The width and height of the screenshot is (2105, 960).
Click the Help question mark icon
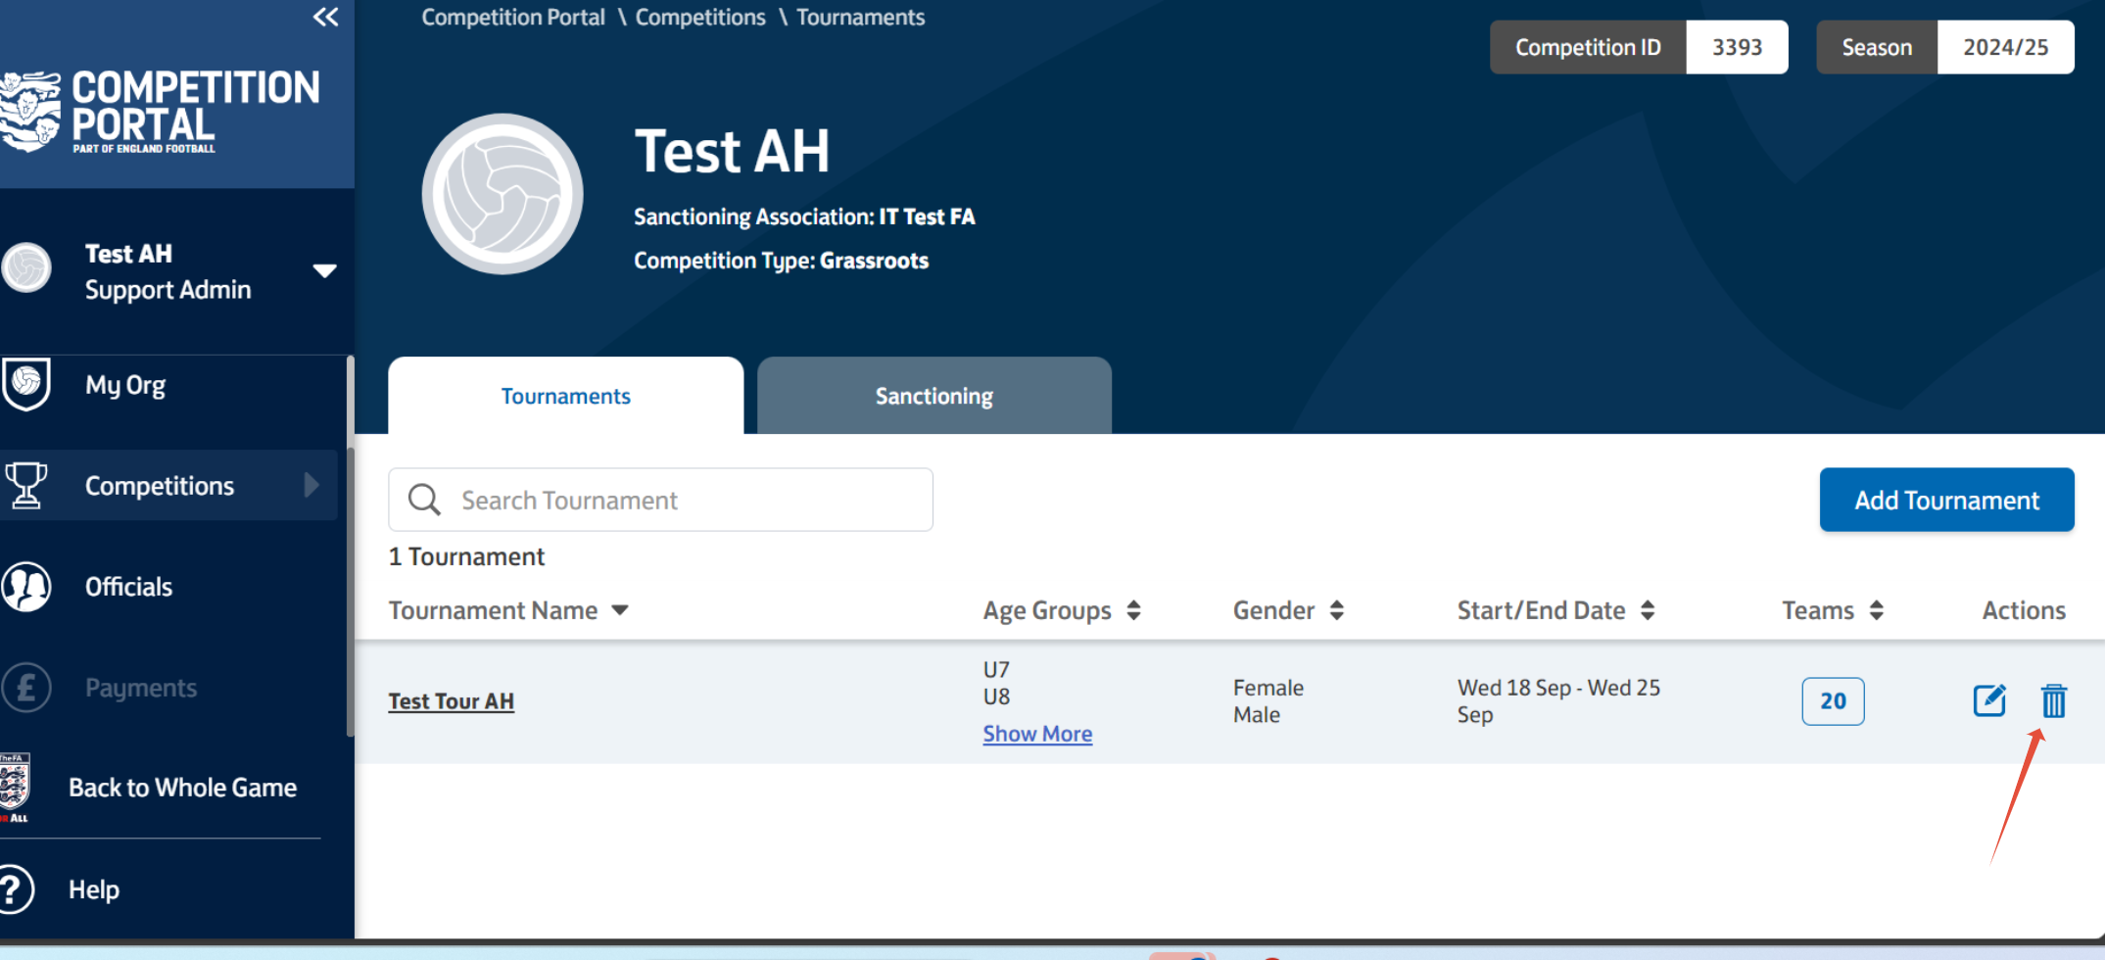coord(15,889)
